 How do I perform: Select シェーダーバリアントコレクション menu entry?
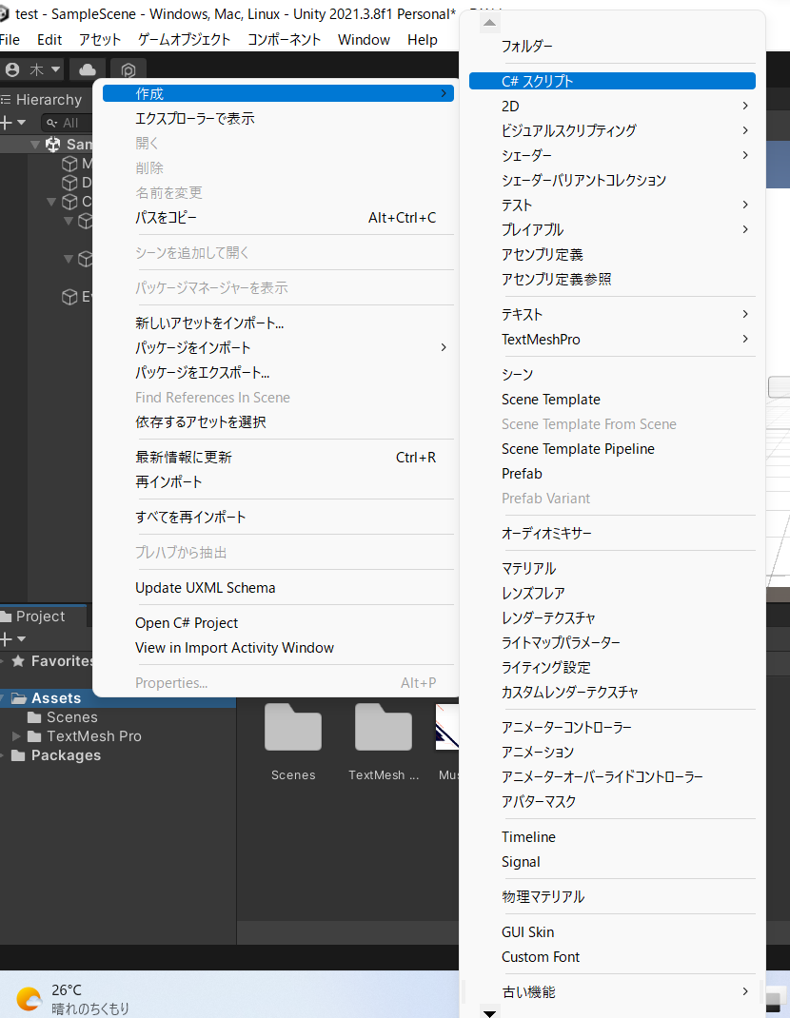[x=612, y=180]
